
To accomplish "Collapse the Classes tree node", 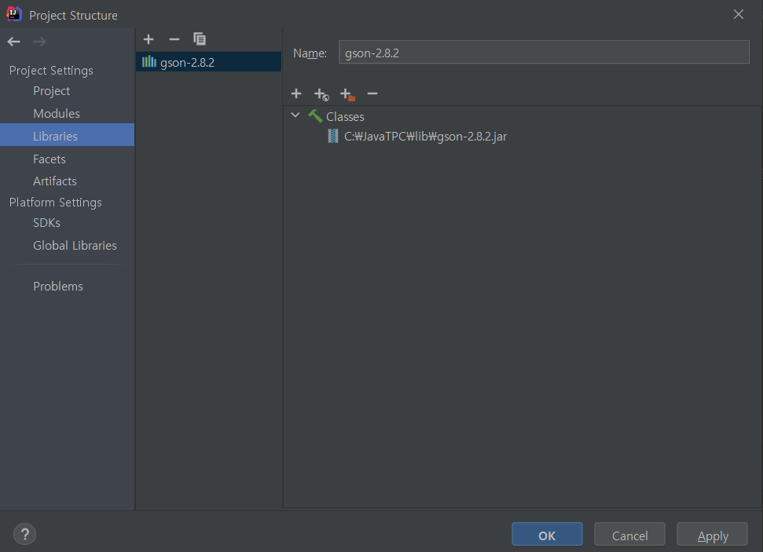I will tap(295, 115).
